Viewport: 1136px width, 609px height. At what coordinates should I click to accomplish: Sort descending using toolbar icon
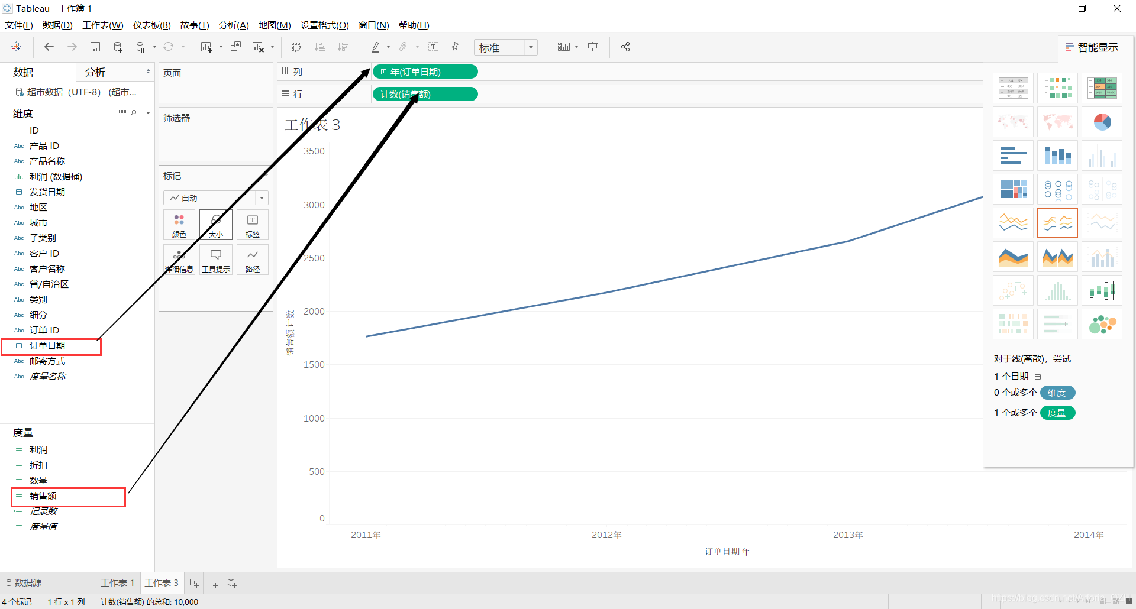pos(343,47)
